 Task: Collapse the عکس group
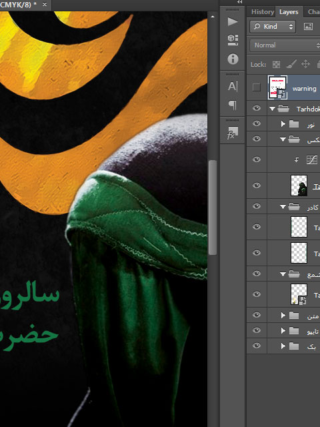tap(283, 139)
